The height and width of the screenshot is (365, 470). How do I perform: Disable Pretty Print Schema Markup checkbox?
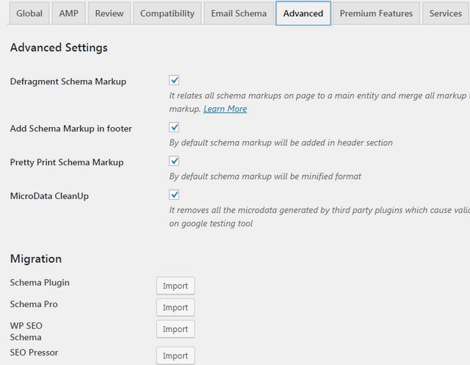[x=174, y=162]
